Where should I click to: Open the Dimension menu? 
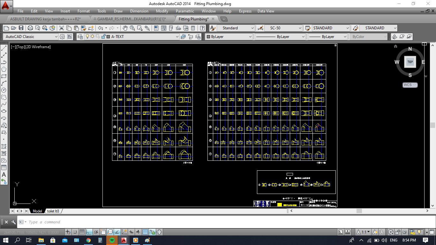pos(139,11)
